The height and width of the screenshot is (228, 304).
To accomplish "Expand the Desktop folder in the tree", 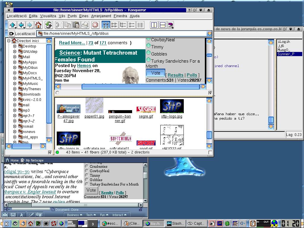I will click(x=15, y=46).
